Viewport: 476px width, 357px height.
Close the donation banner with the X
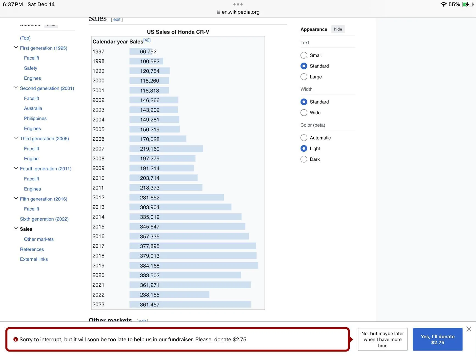(x=469, y=329)
